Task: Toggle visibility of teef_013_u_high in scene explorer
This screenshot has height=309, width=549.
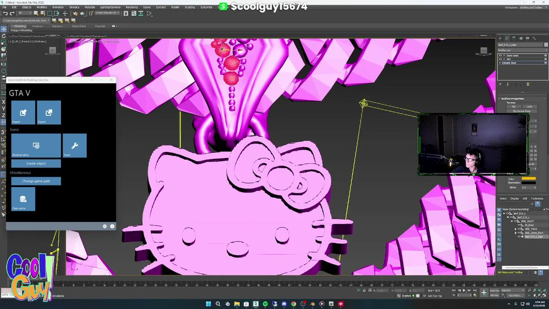Action: click(519, 236)
